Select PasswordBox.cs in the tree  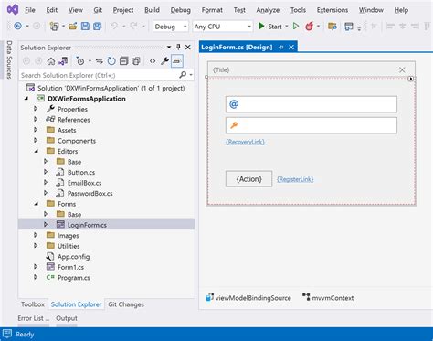(x=90, y=193)
